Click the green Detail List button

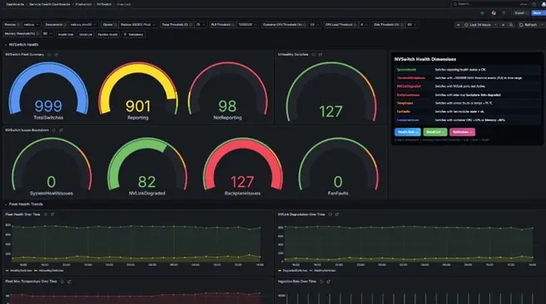435,132
